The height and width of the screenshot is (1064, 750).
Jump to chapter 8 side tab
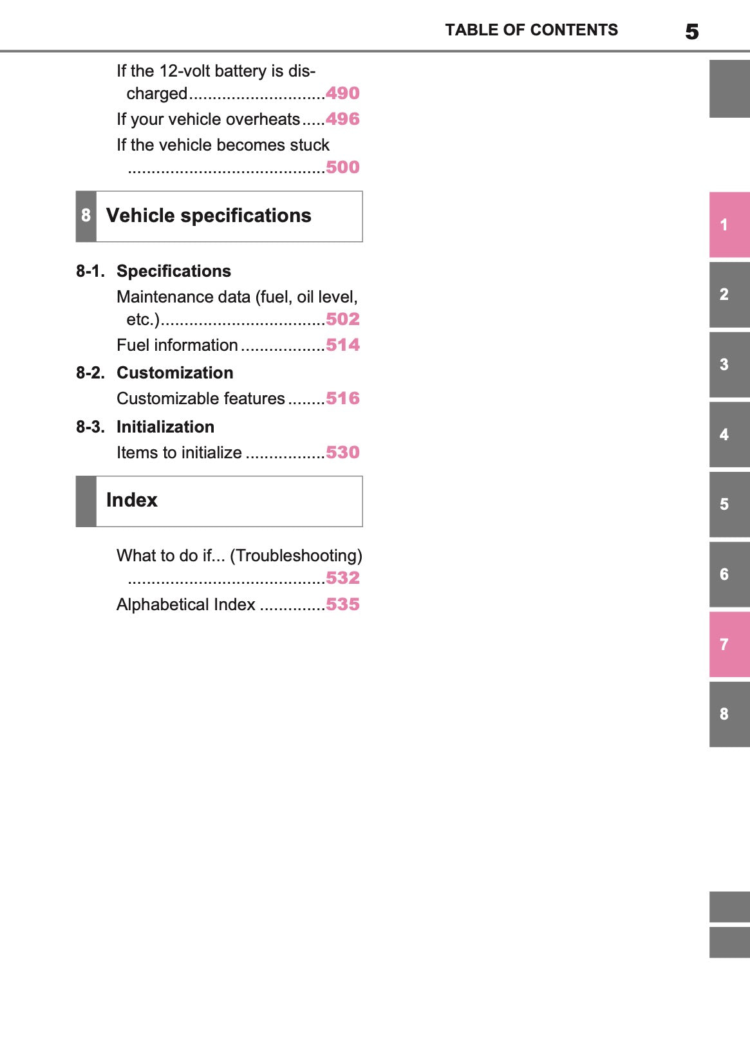coord(729,714)
